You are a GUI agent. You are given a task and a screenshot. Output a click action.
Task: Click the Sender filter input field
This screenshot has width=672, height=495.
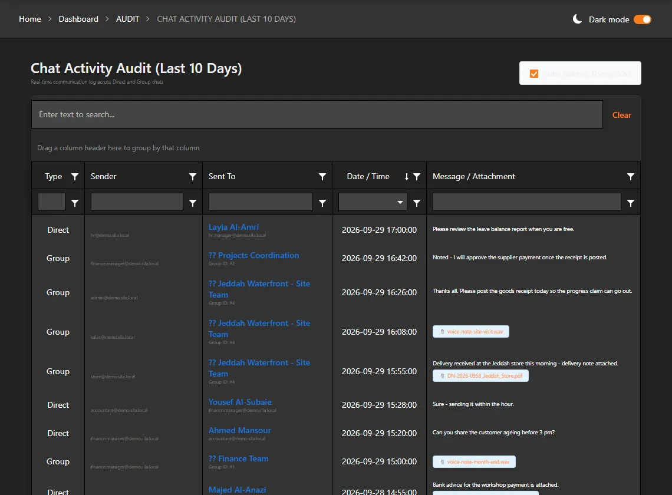pos(137,202)
